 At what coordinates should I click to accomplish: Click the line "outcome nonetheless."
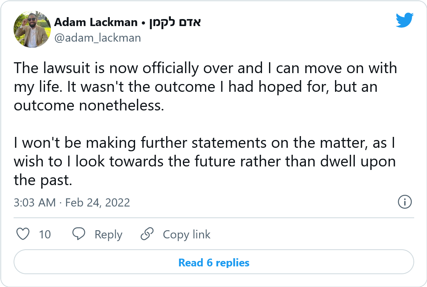89,105
